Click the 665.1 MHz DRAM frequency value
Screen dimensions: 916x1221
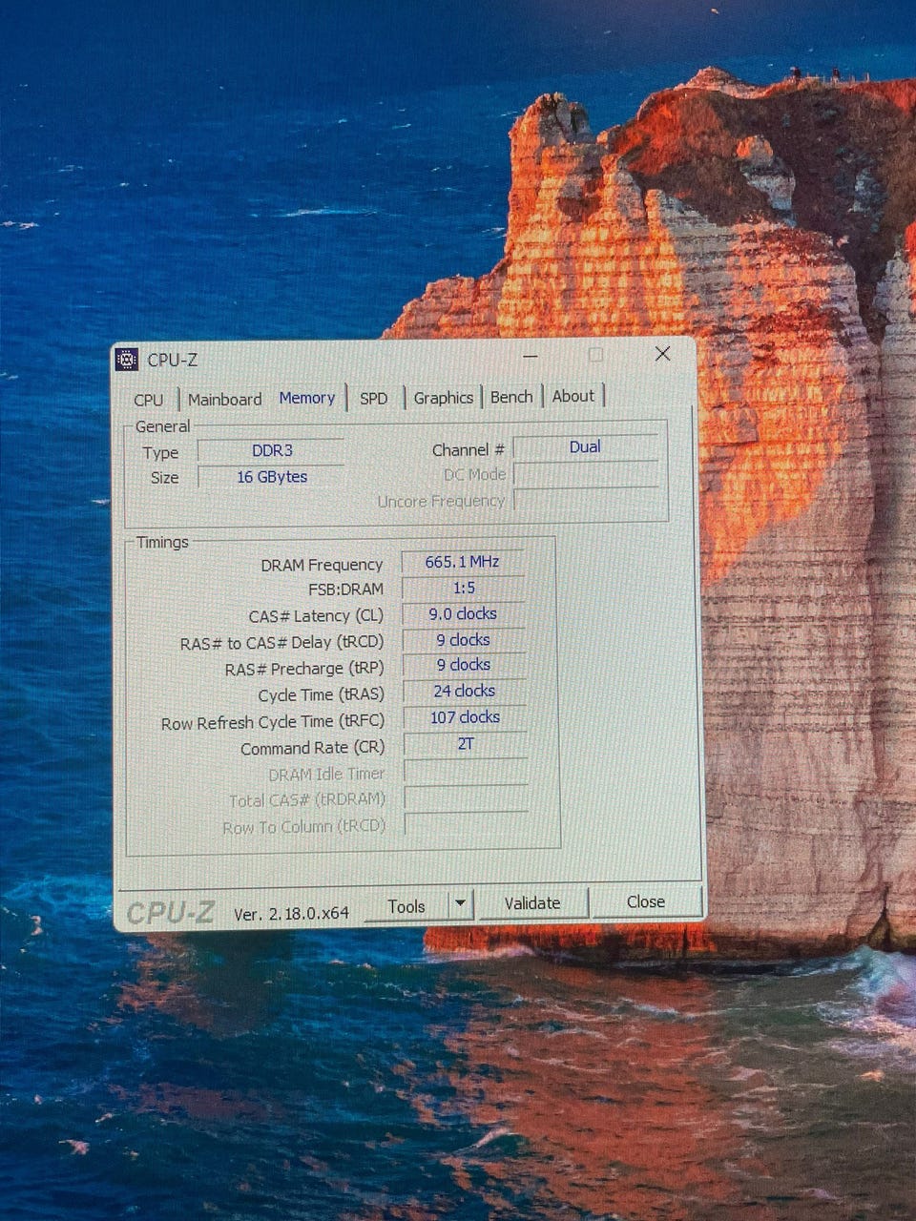pyautogui.click(x=463, y=562)
